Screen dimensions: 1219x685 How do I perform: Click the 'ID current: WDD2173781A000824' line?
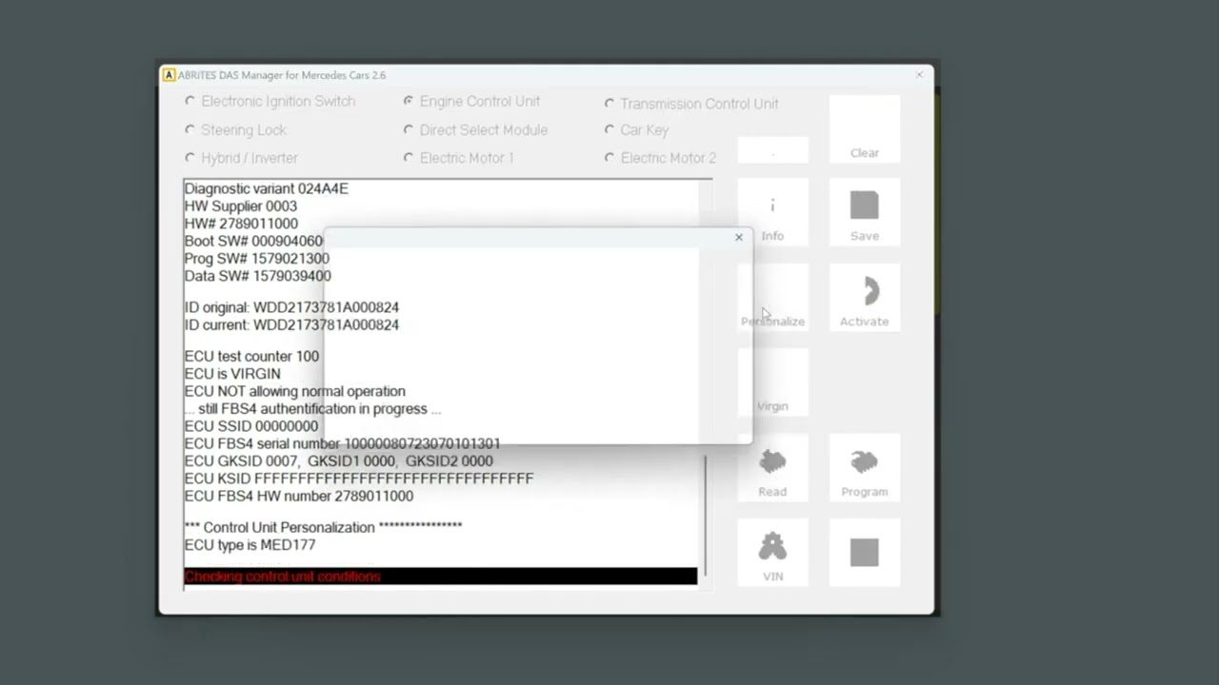coord(291,324)
